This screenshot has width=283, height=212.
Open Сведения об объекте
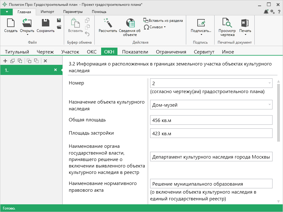click(130, 24)
